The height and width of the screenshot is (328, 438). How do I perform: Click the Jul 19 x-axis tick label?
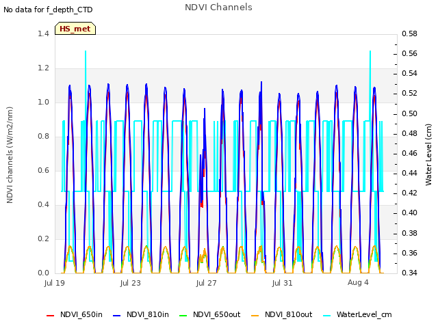click(x=55, y=283)
